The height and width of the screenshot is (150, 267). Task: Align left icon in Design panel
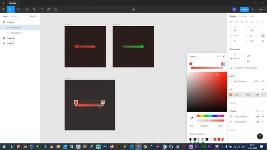pyautogui.click(x=231, y=22)
